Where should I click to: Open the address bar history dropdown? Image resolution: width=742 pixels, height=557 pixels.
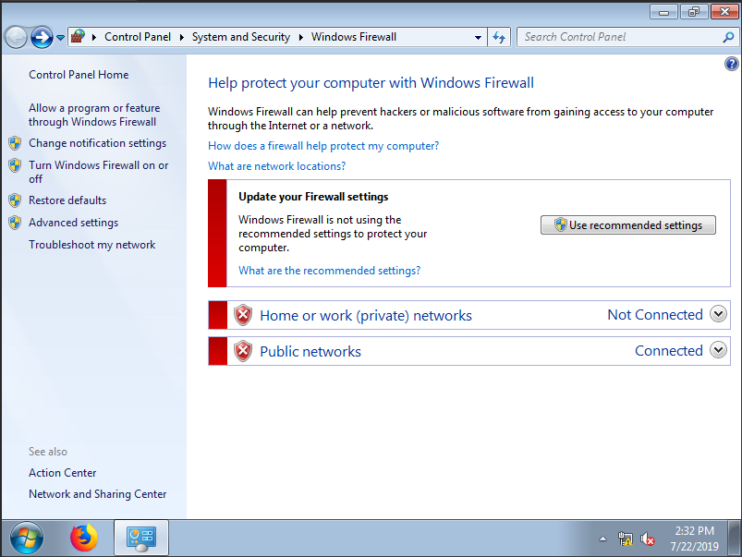point(478,37)
